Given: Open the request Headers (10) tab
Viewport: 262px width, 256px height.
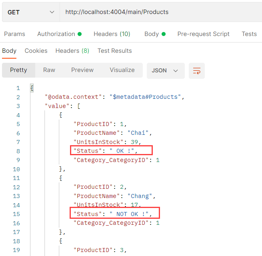Looking at the screenshot, I should coord(112,34).
